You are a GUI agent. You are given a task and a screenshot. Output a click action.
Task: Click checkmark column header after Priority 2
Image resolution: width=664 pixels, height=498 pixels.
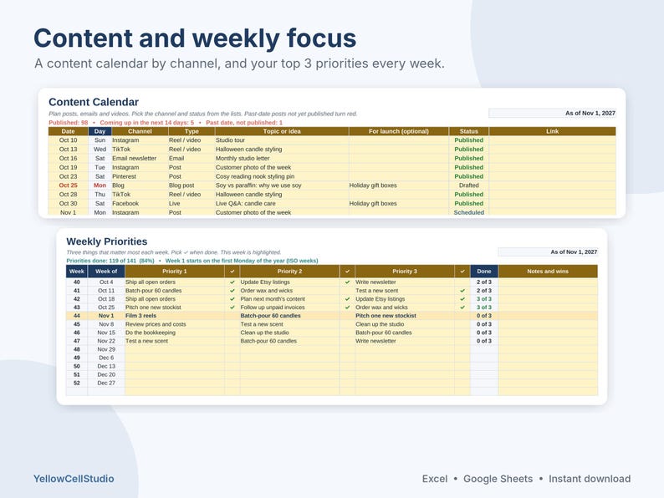pyautogui.click(x=347, y=272)
